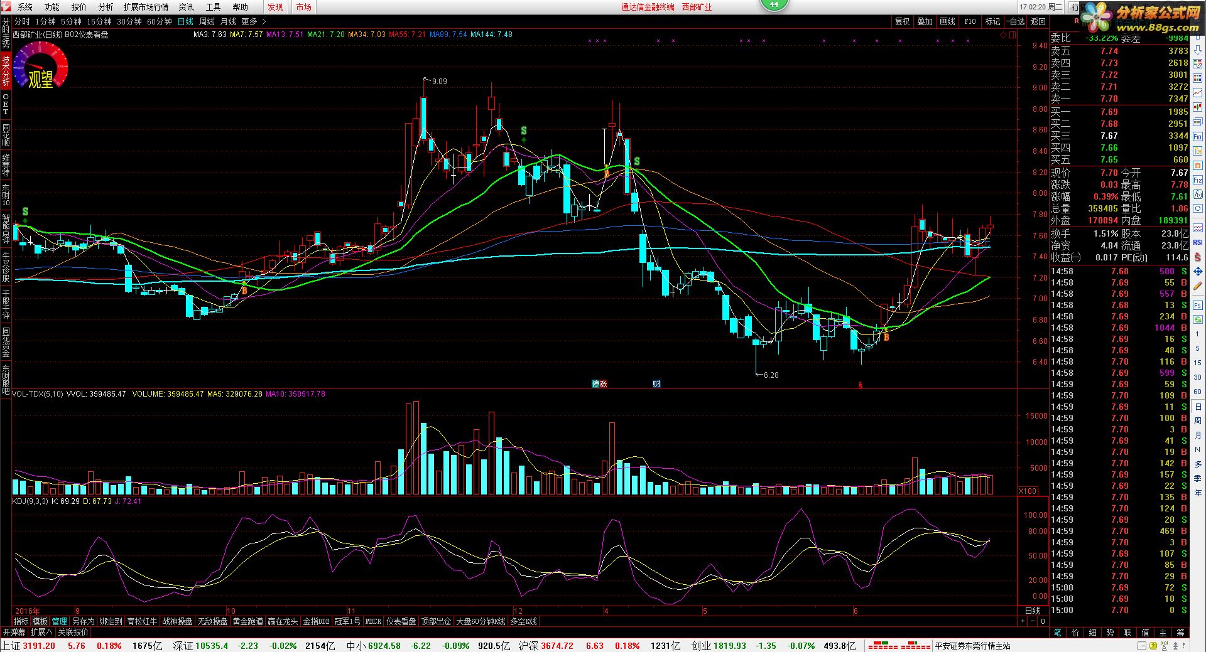Viewport: 1206px width, 652px height.
Task: Click the red dollar-sign icon in right toolbar
Action: [1198, 256]
